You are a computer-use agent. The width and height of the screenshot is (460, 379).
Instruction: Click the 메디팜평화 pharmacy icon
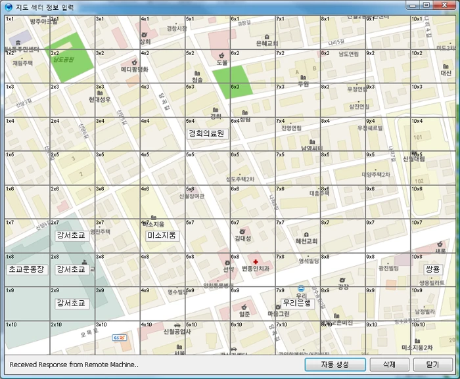click(x=134, y=62)
